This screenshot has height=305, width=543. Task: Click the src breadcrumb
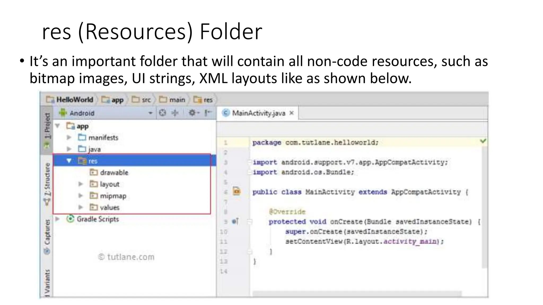point(141,100)
